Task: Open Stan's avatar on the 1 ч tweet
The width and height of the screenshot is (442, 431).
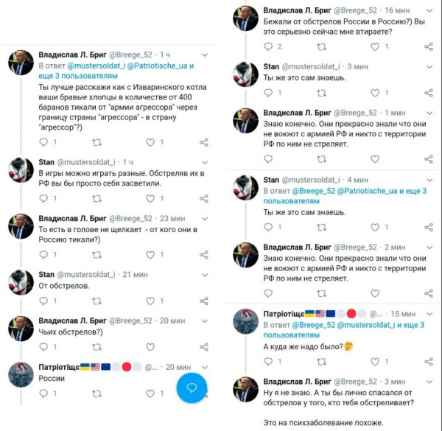Action: point(21,169)
